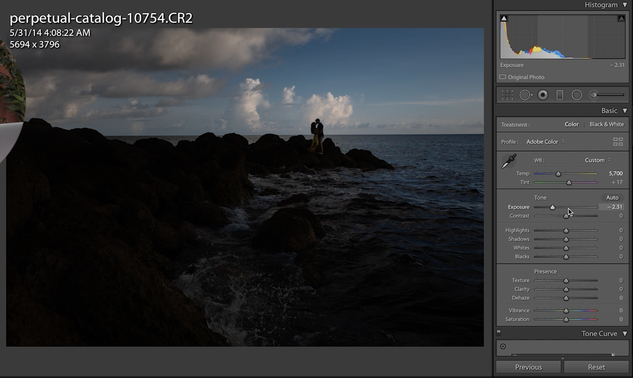Click the Texture slider handle
The height and width of the screenshot is (378, 633).
coord(566,281)
